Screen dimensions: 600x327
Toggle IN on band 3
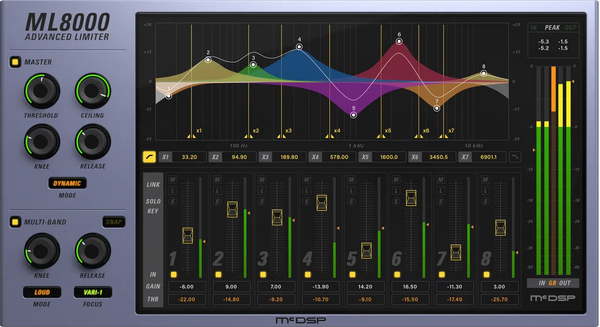tap(262, 274)
